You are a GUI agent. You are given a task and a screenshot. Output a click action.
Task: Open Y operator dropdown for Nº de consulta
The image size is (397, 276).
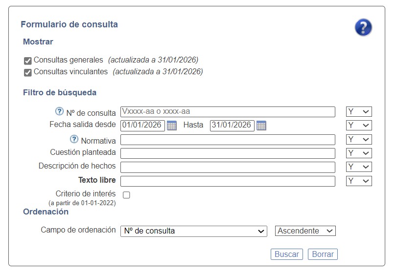tap(359, 112)
